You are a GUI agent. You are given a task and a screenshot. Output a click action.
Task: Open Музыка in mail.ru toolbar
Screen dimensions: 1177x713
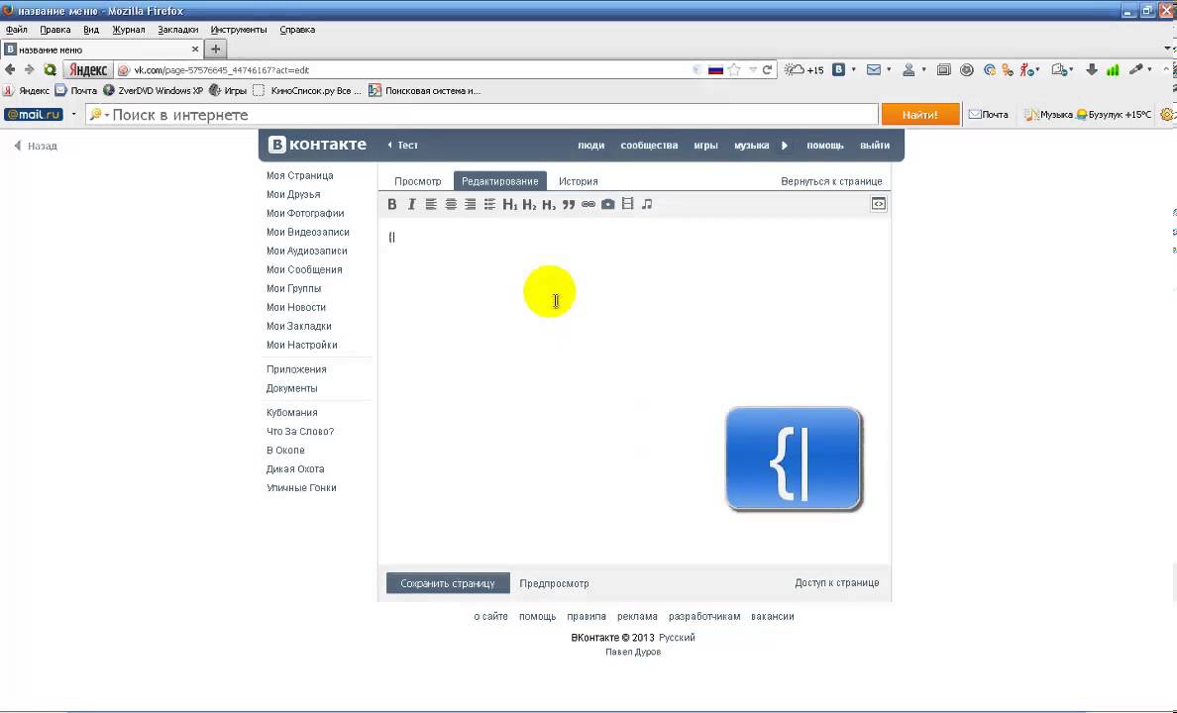1048,115
